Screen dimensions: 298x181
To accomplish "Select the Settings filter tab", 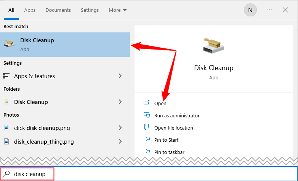I will pos(90,10).
